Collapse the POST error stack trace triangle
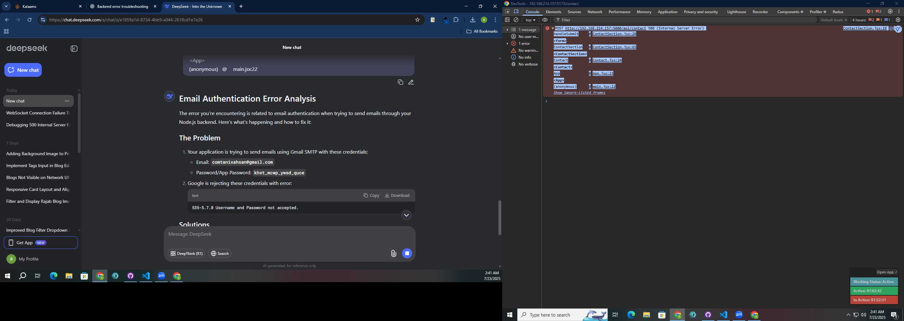This screenshot has width=904, height=321. coord(552,29)
